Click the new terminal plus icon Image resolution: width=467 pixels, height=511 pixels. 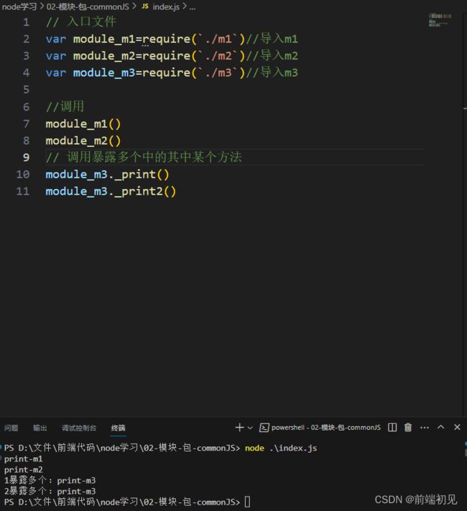tap(239, 427)
